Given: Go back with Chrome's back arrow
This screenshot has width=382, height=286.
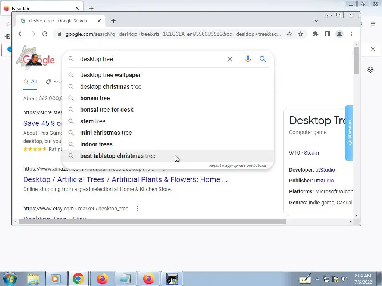Looking at the screenshot, I should pyautogui.click(x=21, y=34).
